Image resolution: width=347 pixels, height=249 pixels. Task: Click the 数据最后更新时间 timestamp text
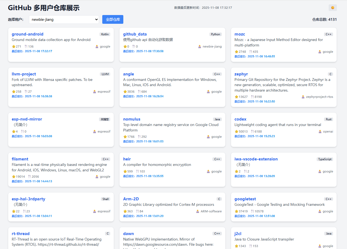point(203,8)
